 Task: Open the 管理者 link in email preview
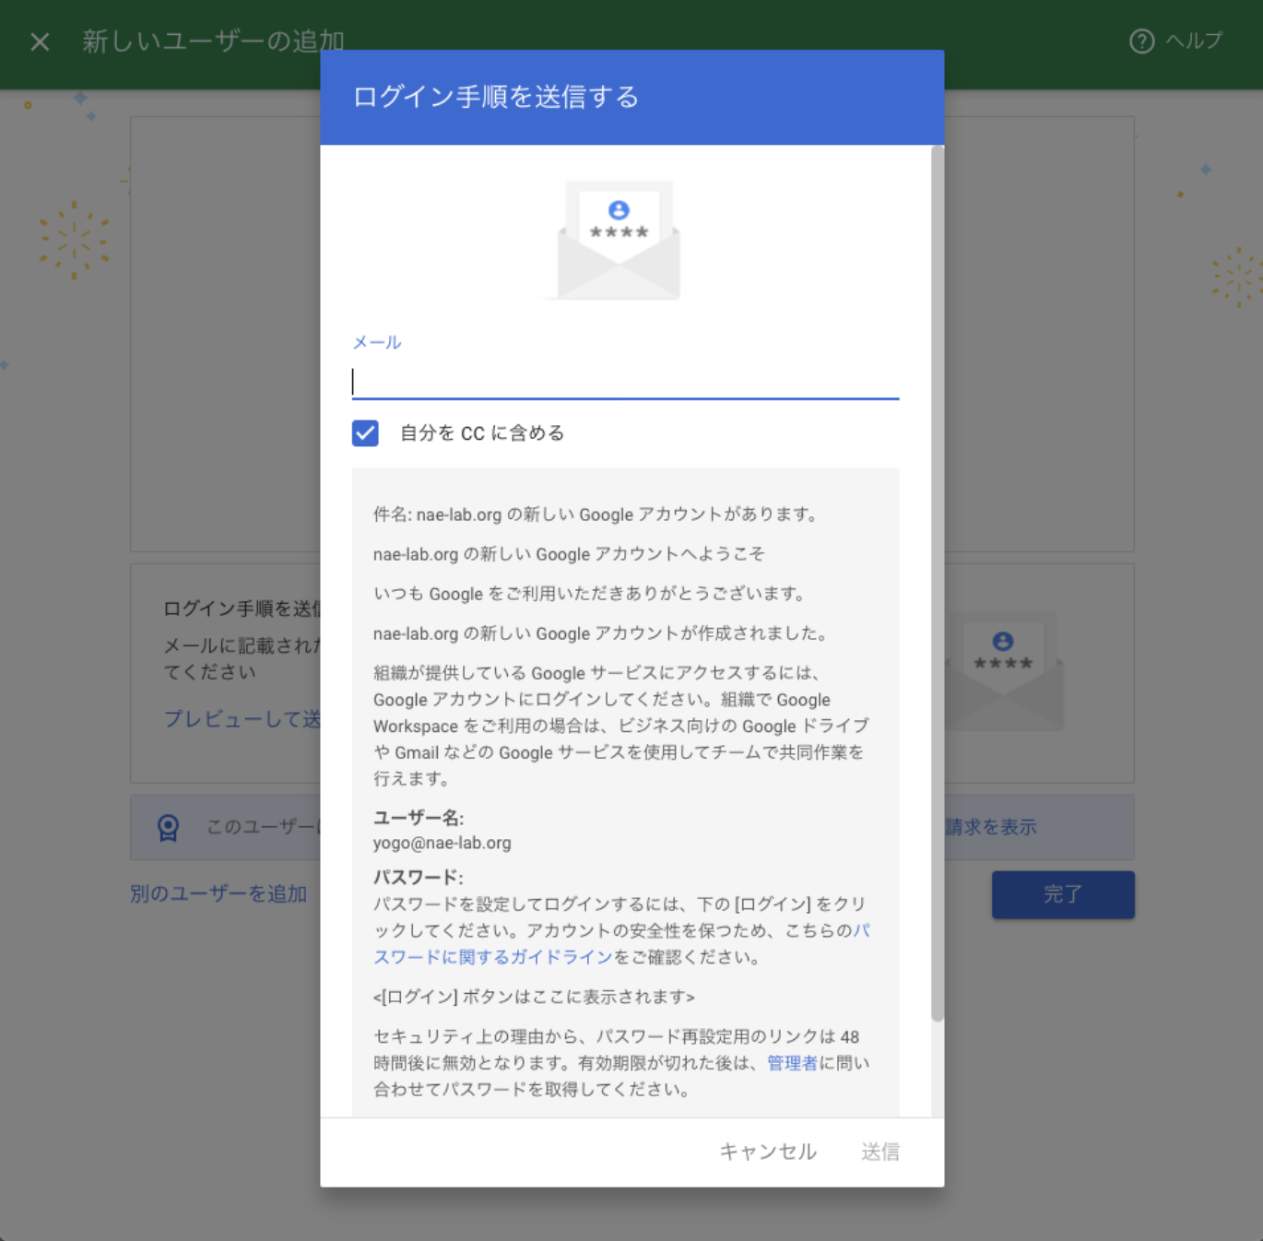[792, 1063]
